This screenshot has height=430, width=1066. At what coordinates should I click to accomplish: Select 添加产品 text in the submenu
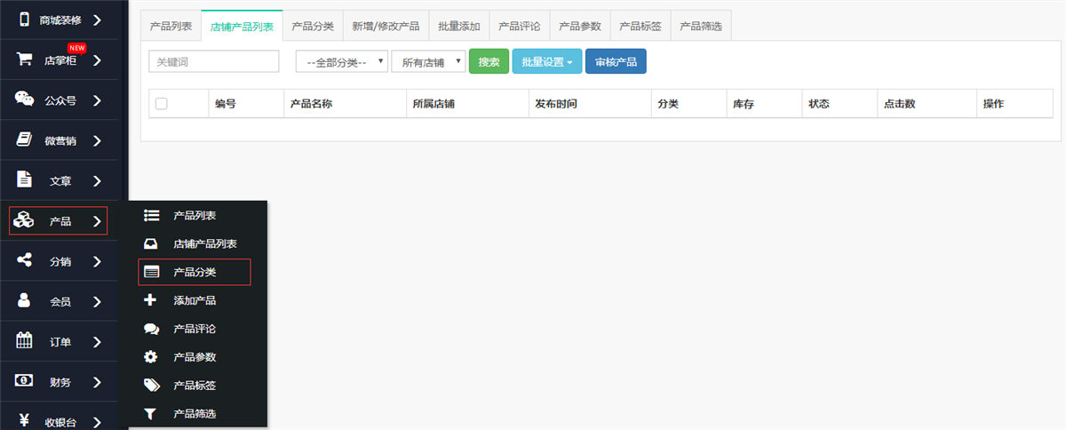click(195, 300)
